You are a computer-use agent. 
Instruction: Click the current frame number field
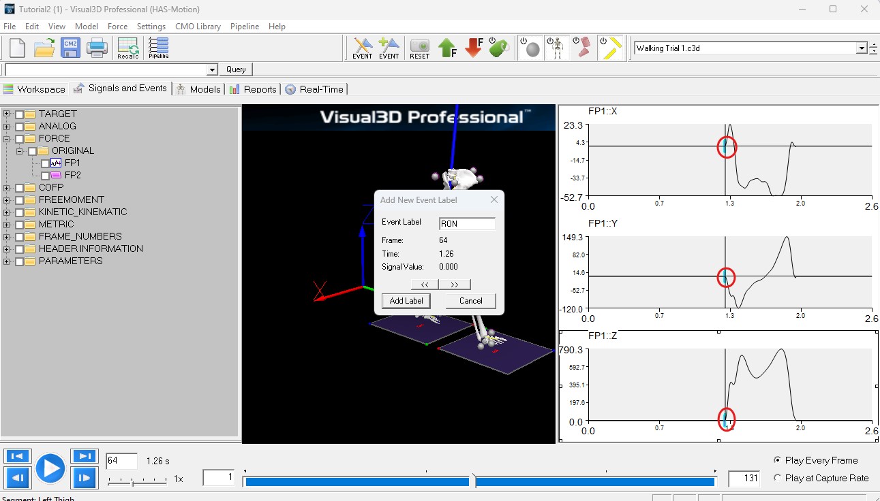121,461
